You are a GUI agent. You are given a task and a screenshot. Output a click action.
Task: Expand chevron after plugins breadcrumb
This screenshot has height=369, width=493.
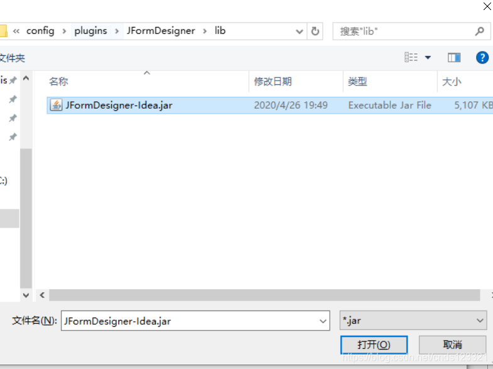pyautogui.click(x=117, y=31)
